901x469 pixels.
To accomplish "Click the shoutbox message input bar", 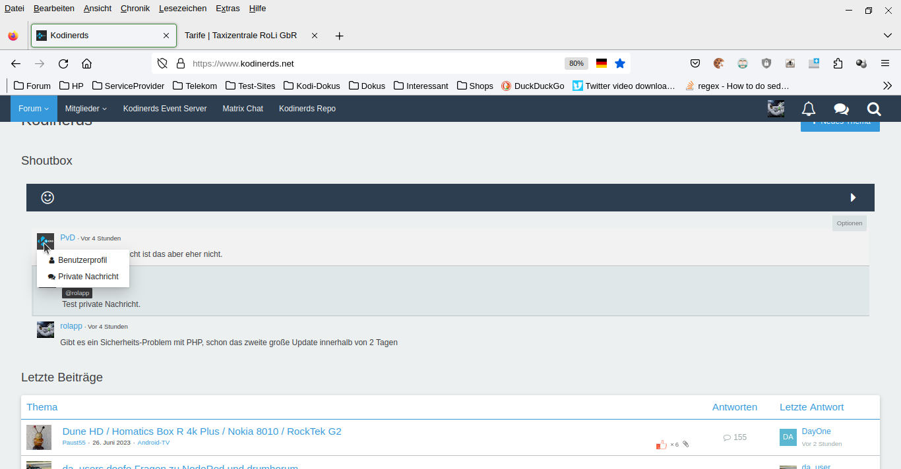I will pos(450,198).
